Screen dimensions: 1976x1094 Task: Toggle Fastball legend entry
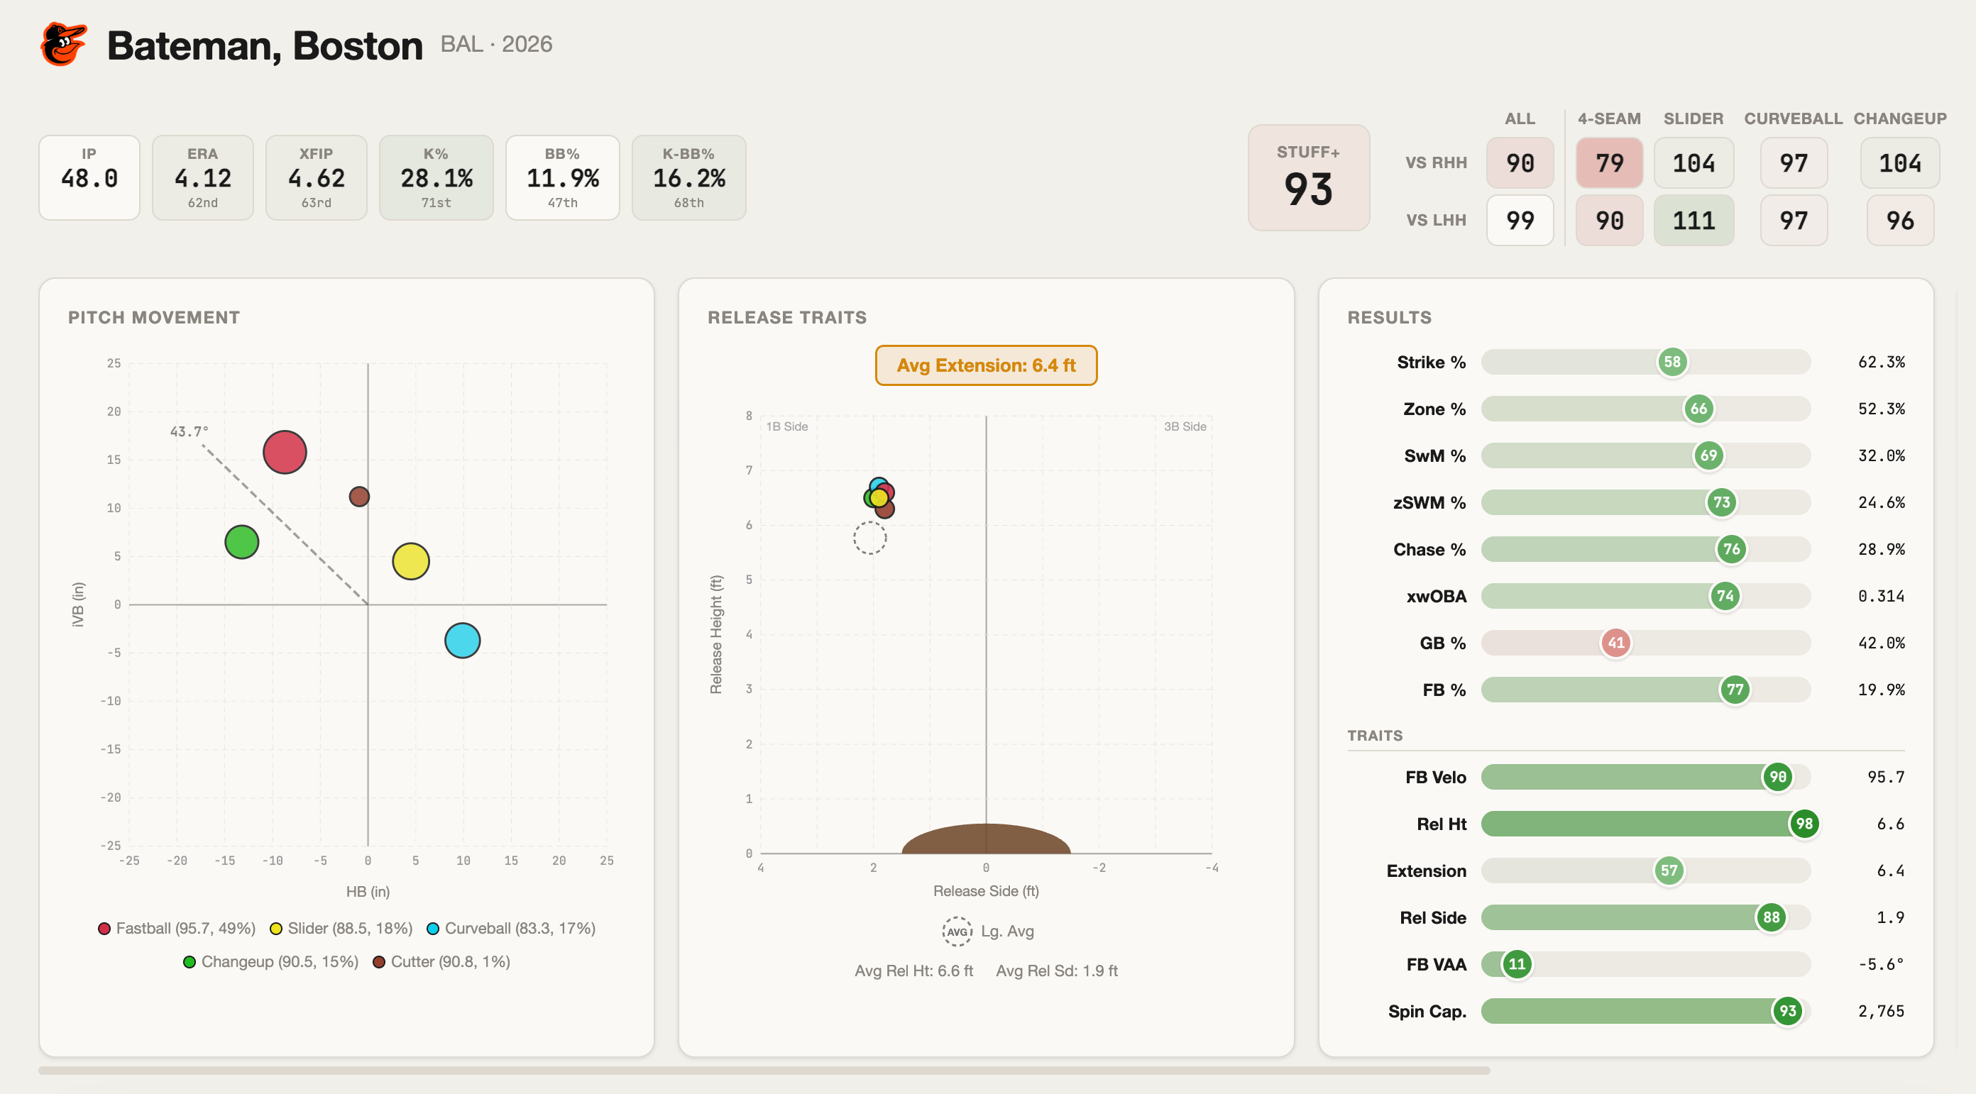click(177, 929)
